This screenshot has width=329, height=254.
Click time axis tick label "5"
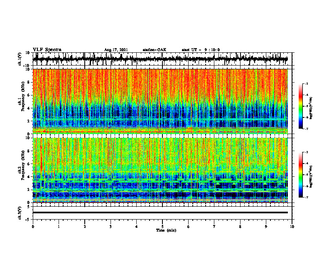(162, 227)
